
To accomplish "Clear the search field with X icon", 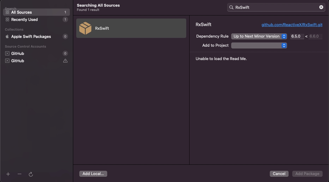I will pos(321,7).
